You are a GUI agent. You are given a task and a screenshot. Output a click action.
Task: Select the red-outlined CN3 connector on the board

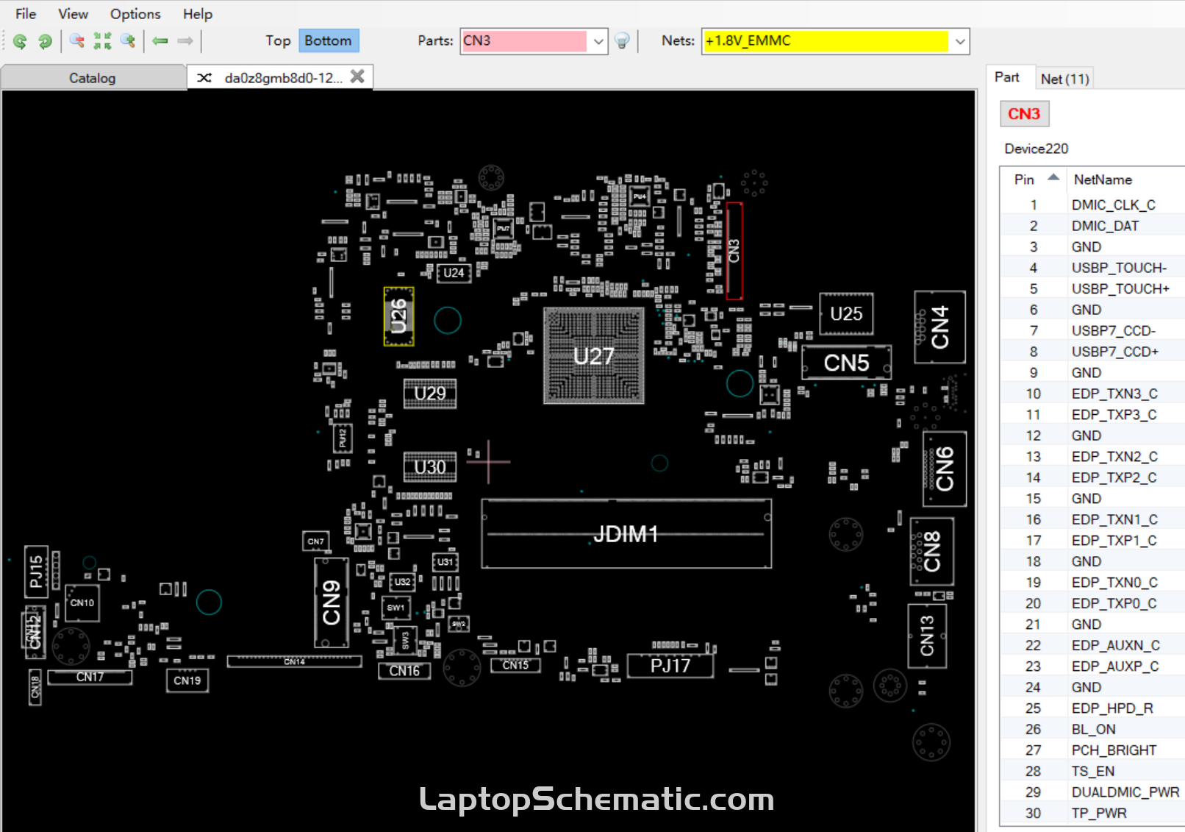734,251
